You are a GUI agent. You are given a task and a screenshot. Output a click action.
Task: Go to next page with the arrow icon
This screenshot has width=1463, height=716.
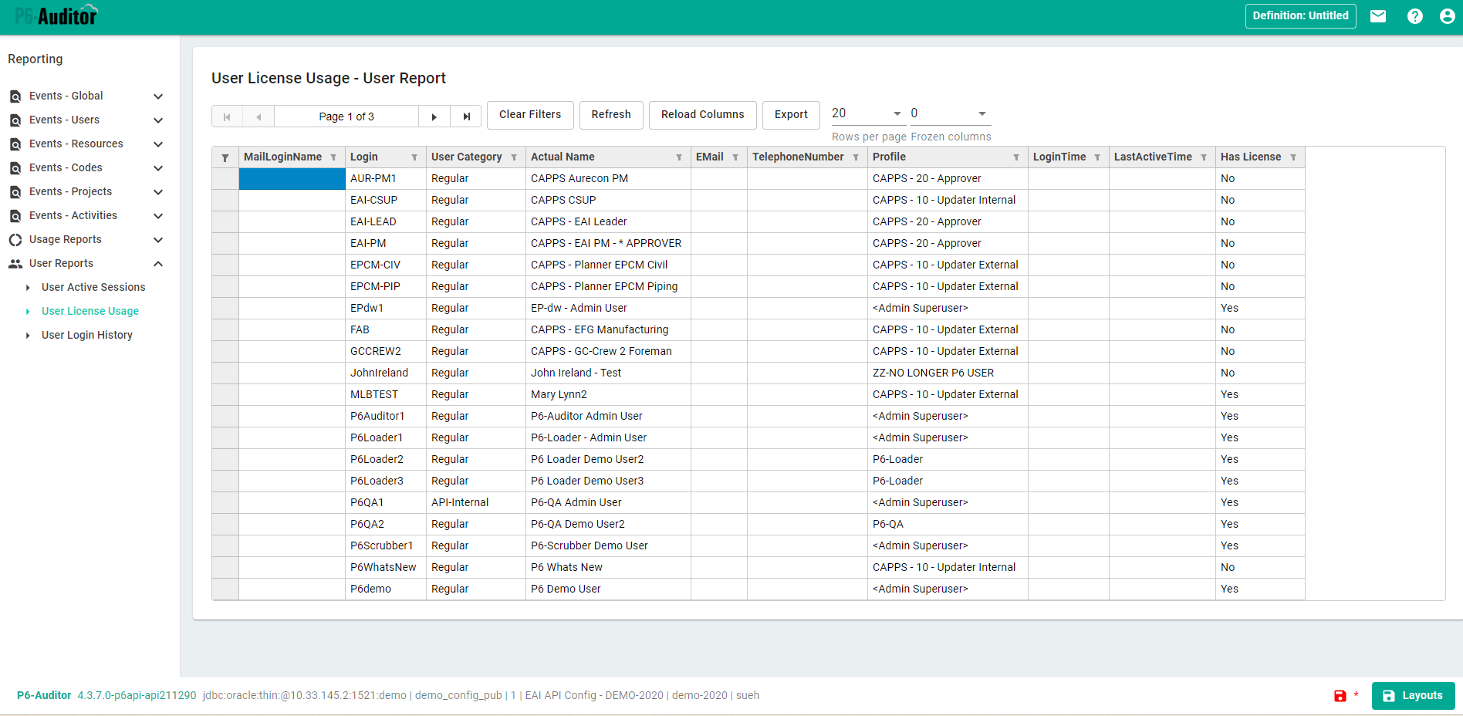(434, 116)
